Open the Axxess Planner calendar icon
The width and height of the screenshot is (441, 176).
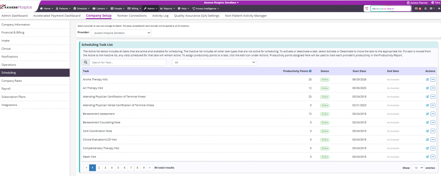pos(408,3)
